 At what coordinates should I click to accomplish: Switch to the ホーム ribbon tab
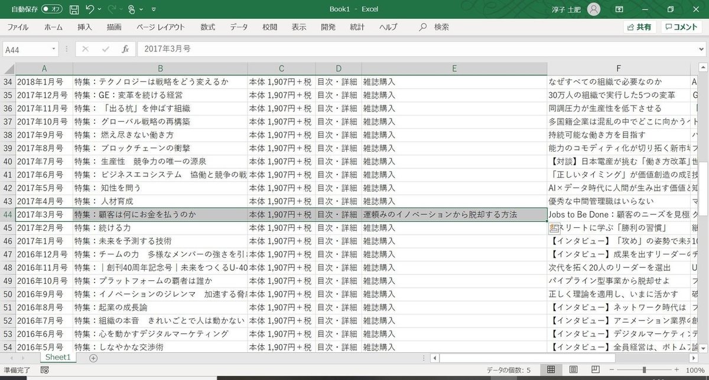(53, 27)
